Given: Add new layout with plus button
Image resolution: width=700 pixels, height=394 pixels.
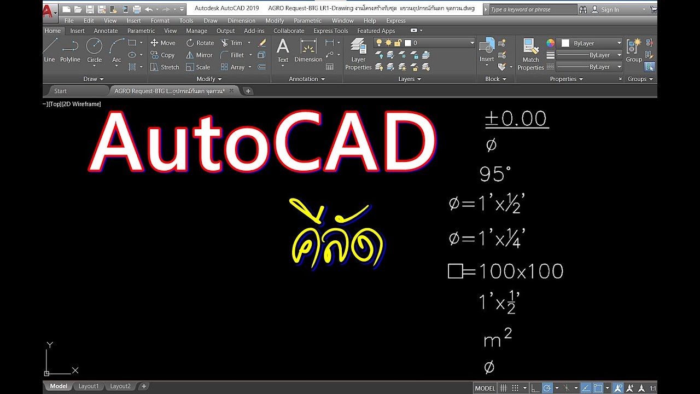Looking at the screenshot, I should pyautogui.click(x=144, y=386).
